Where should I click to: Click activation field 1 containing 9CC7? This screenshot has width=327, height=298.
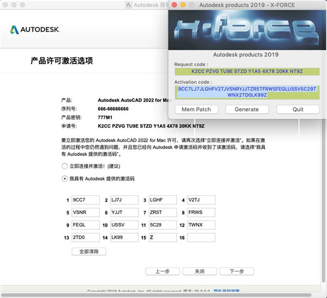(86, 200)
